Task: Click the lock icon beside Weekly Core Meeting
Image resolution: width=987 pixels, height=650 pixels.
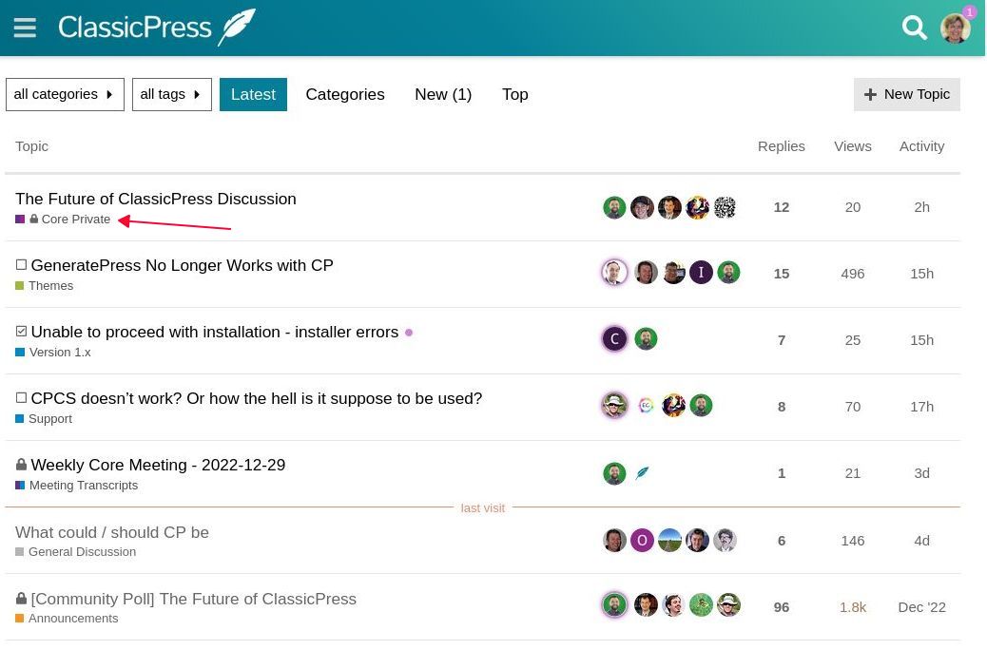Action: [x=21, y=465]
